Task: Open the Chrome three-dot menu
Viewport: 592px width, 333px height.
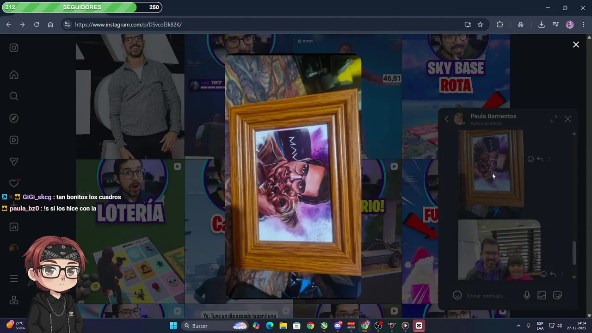Action: [x=584, y=25]
